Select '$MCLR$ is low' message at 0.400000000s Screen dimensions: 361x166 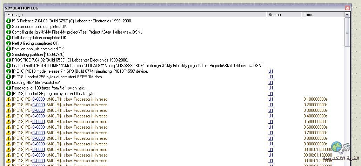click(x=60, y=116)
